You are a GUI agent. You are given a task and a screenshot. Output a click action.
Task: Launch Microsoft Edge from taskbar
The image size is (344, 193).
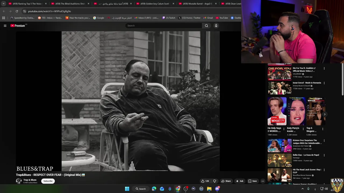click(x=154, y=189)
